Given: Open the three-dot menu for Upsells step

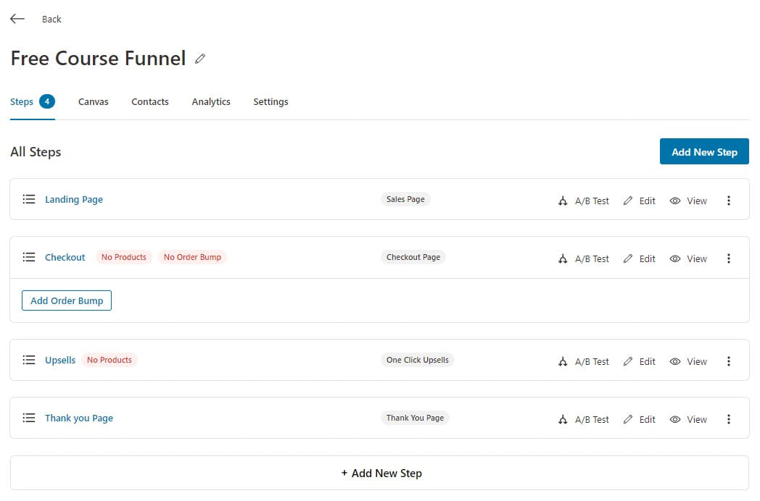Looking at the screenshot, I should 729,361.
